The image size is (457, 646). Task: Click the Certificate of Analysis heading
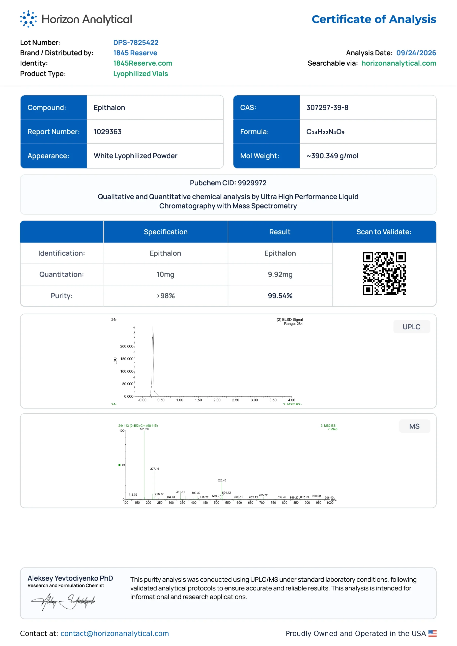pyautogui.click(x=374, y=19)
